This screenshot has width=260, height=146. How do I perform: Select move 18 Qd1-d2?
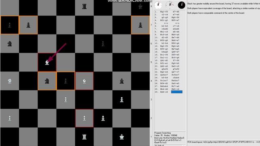tap(164, 60)
